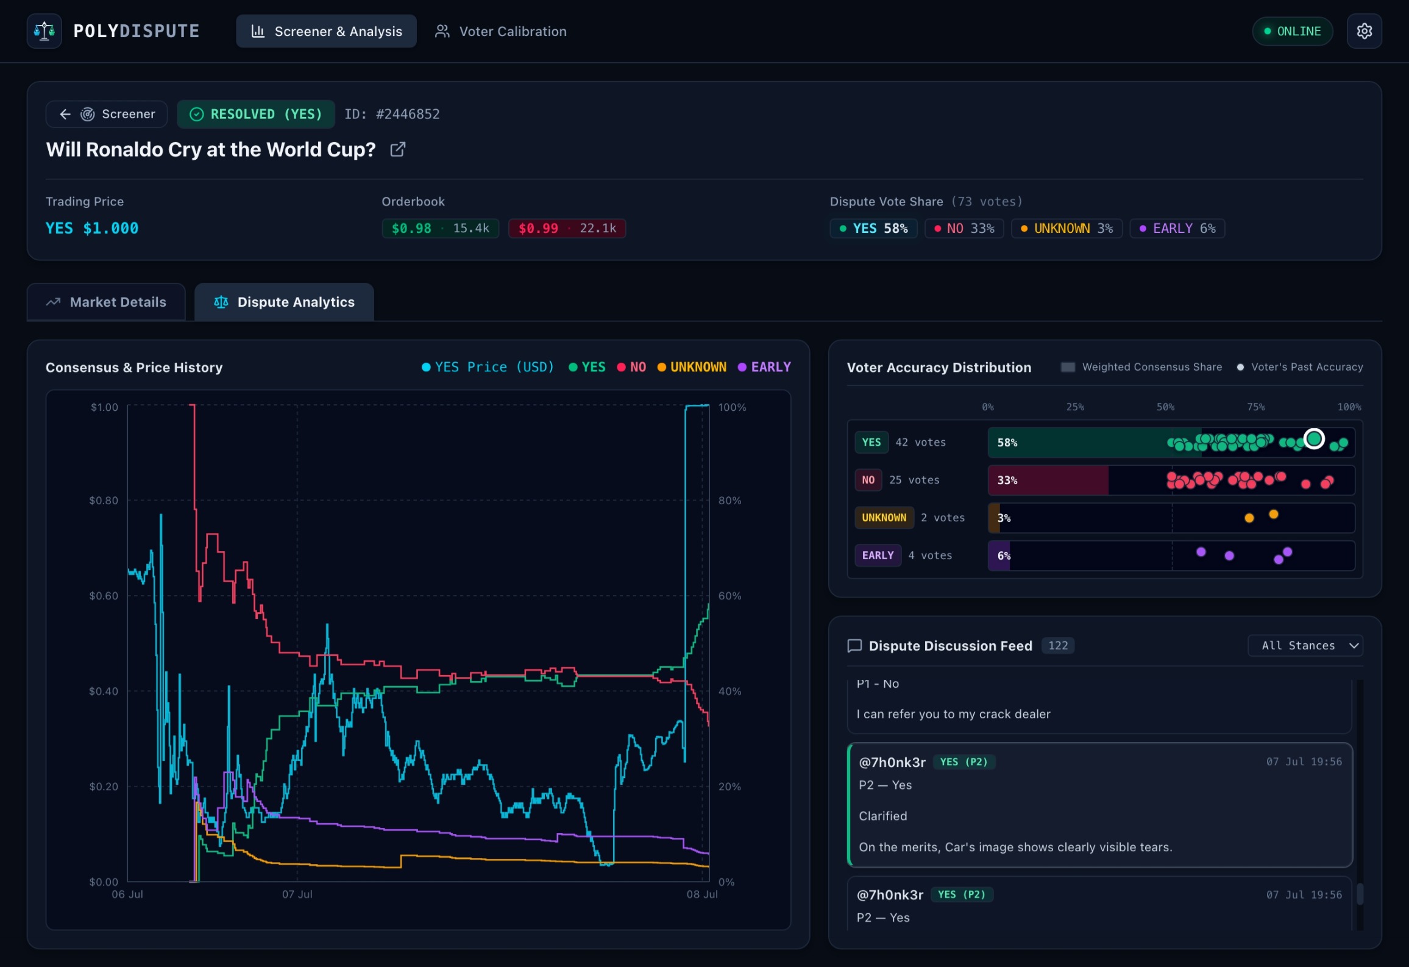Toggle Weighted Consensus Share legend item
This screenshot has height=967, width=1409.
pyautogui.click(x=1141, y=367)
